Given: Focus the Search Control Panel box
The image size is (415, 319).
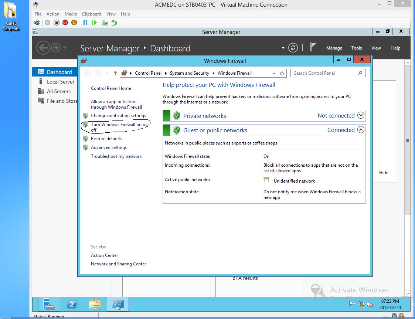Looking at the screenshot, I should coord(328,73).
